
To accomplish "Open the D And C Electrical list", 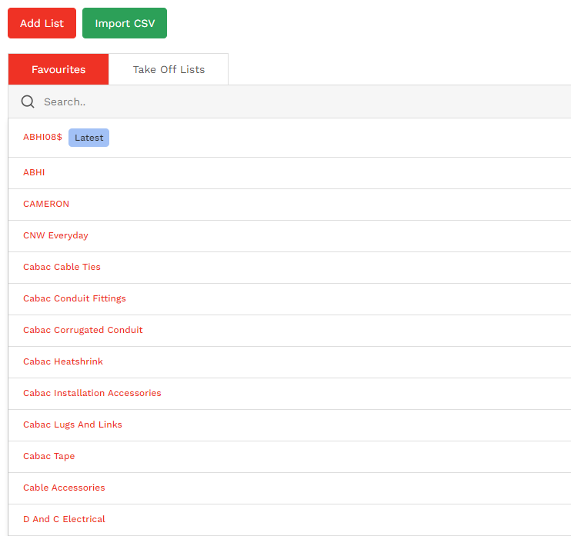I will (64, 519).
